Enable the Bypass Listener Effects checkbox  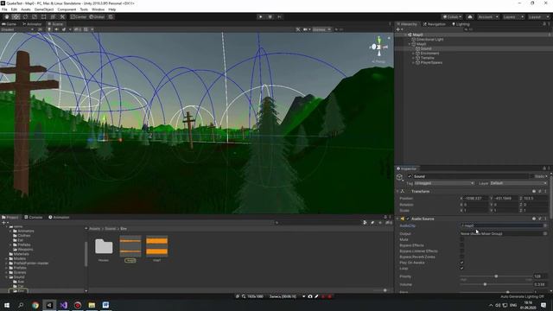tap(462, 251)
